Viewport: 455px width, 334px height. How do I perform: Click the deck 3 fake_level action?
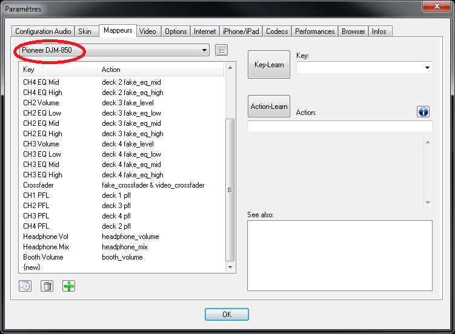128,103
